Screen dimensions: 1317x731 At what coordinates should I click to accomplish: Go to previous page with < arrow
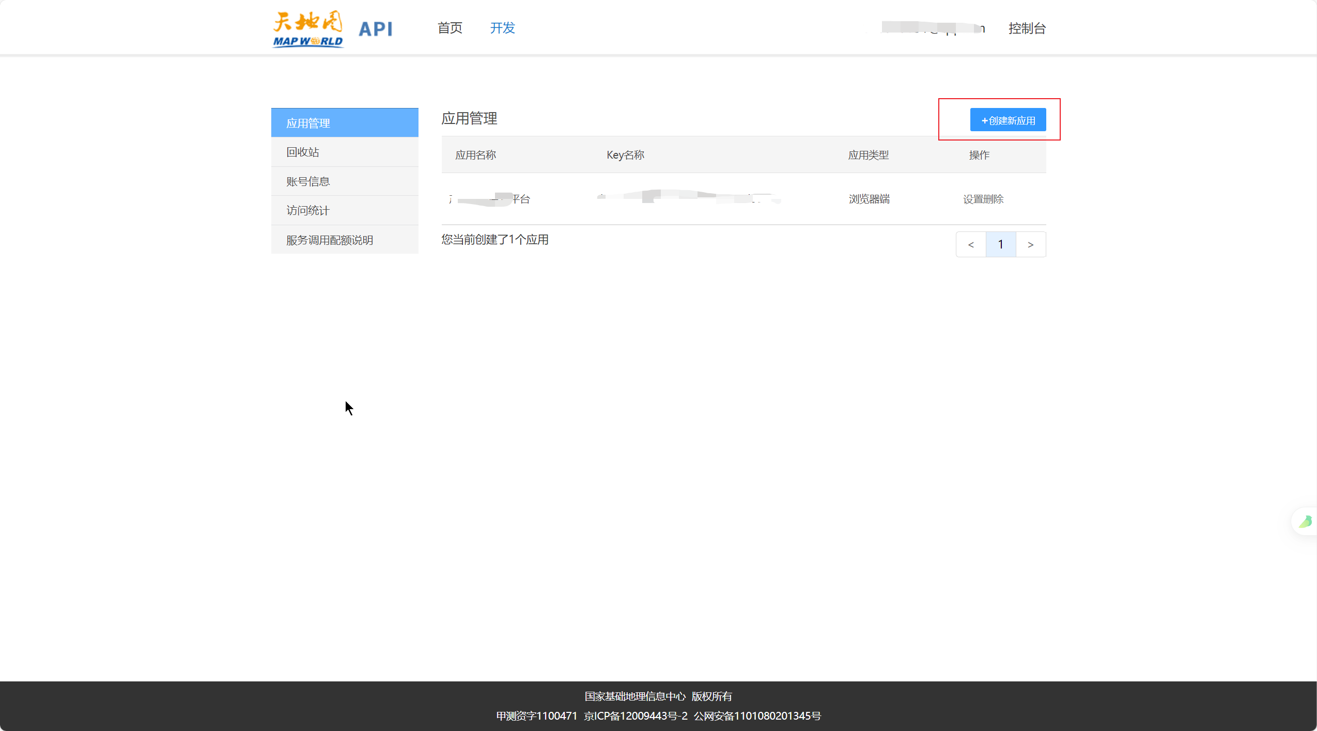click(x=971, y=244)
